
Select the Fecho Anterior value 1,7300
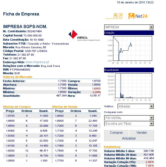coord(62,81)
